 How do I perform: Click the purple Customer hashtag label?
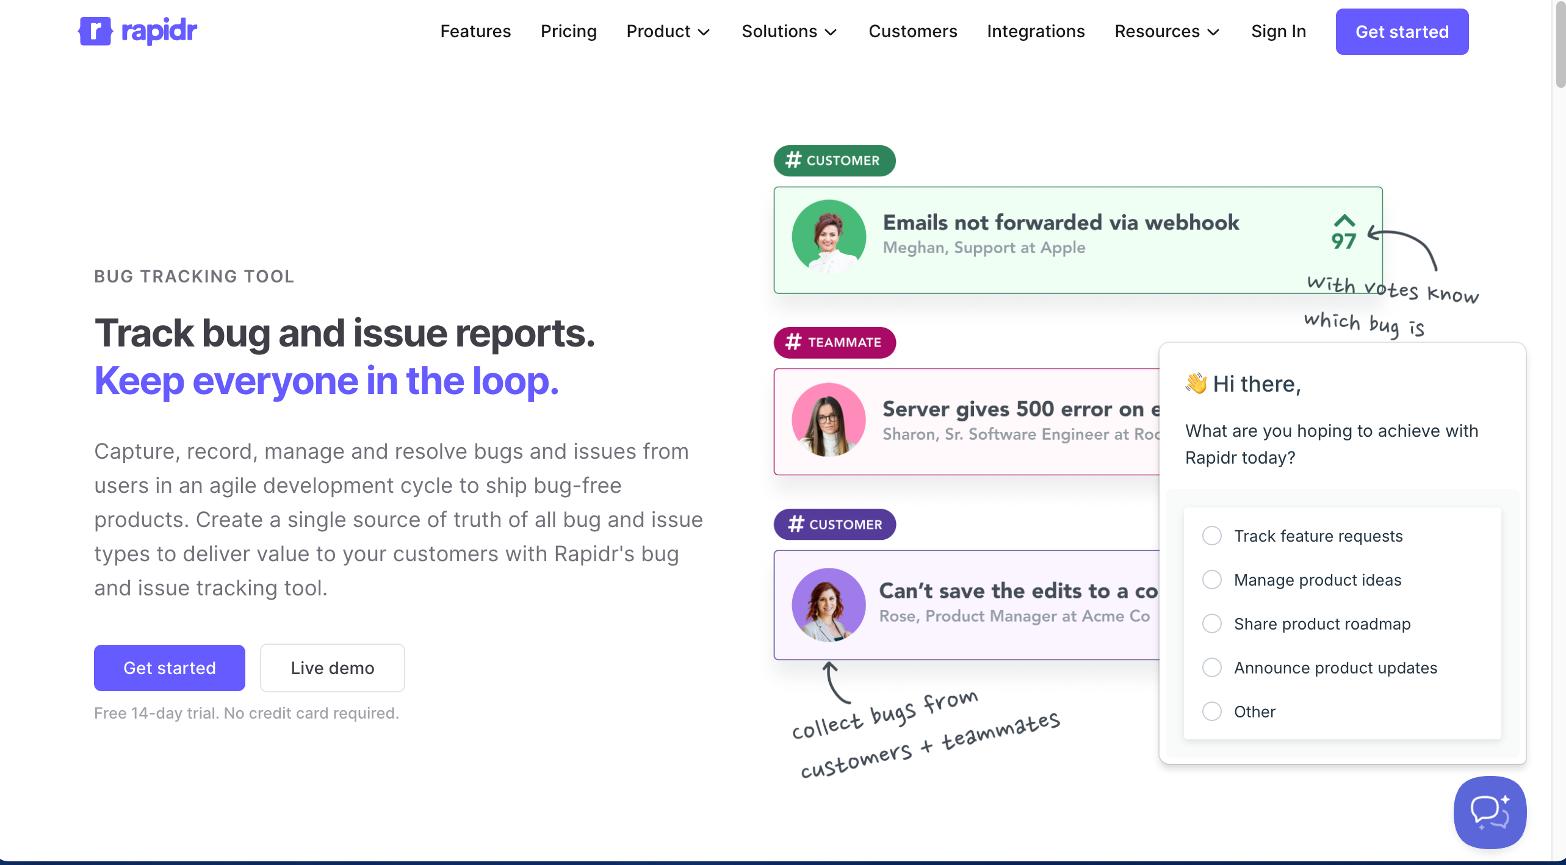pyautogui.click(x=834, y=525)
